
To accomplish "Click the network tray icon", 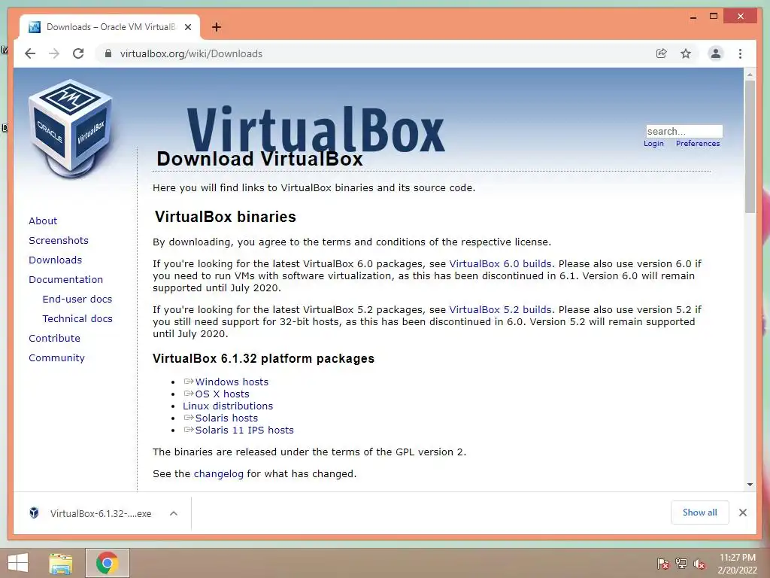I will click(x=681, y=564).
